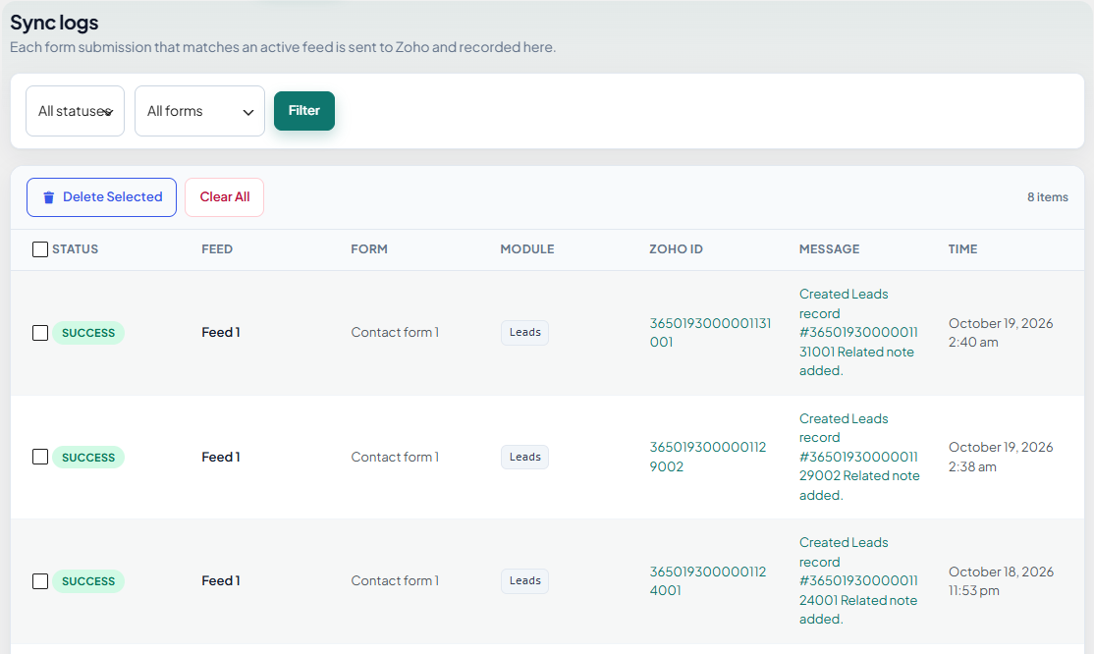
Task: Click the MESSAGE column header
Action: click(x=829, y=249)
